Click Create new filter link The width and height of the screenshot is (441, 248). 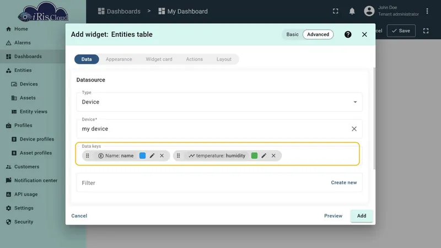pyautogui.click(x=343, y=182)
